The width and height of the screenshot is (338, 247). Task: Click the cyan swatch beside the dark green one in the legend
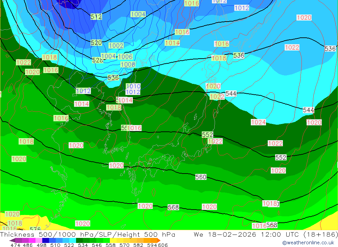click(73, 240)
